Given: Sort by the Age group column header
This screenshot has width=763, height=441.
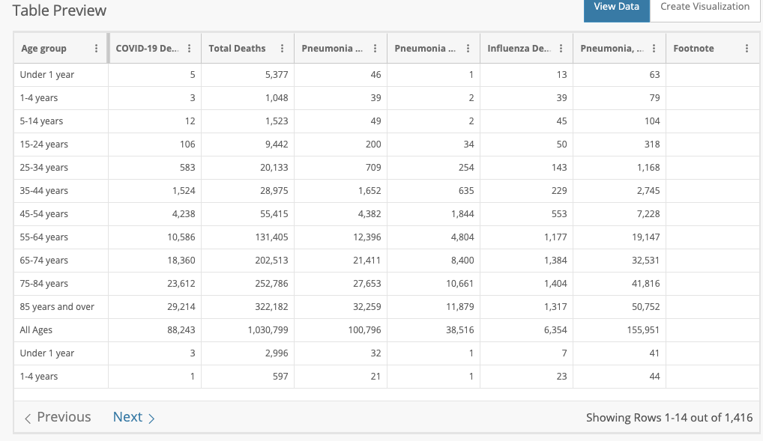Looking at the screenshot, I should tap(44, 49).
